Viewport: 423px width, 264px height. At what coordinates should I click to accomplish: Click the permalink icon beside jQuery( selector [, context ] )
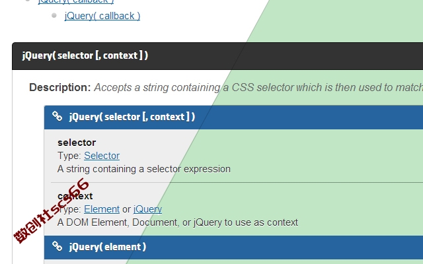(58, 116)
